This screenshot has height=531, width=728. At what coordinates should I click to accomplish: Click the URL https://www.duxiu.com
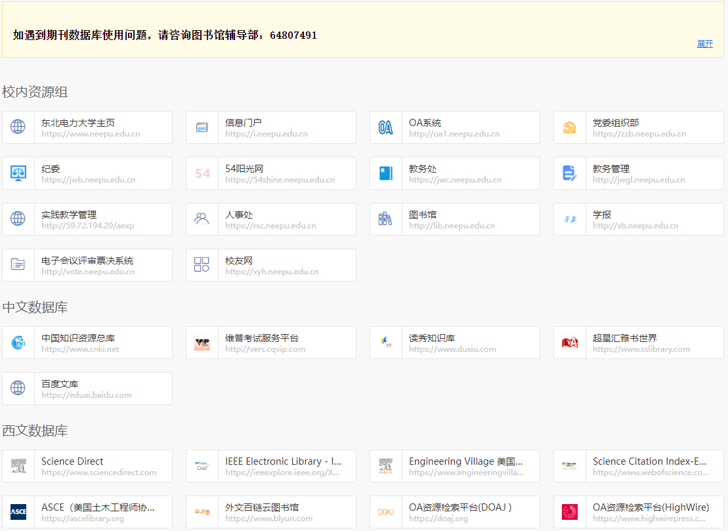pyautogui.click(x=453, y=349)
